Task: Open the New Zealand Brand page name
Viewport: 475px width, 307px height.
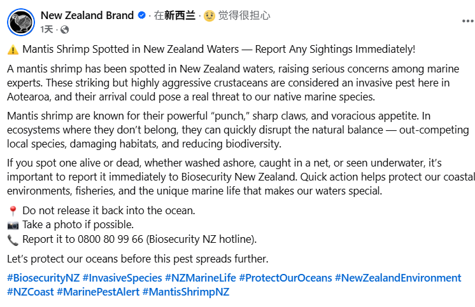Action: pyautogui.click(x=87, y=15)
